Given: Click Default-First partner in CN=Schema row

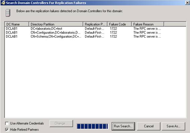Looking at the screenshot, I should click(x=94, y=36).
